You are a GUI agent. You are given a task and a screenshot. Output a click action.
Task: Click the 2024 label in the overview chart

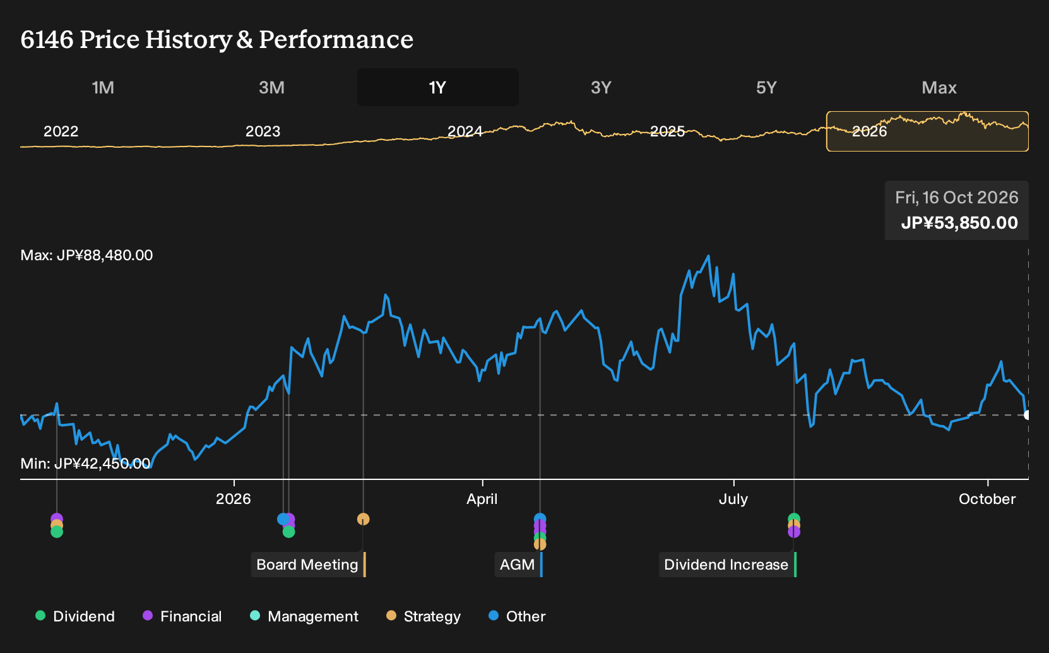click(465, 131)
